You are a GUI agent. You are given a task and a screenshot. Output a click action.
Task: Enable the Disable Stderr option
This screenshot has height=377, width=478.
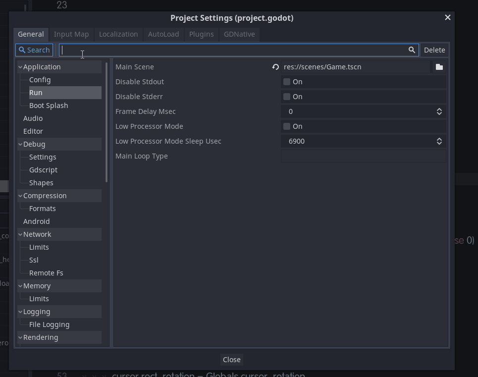click(286, 96)
